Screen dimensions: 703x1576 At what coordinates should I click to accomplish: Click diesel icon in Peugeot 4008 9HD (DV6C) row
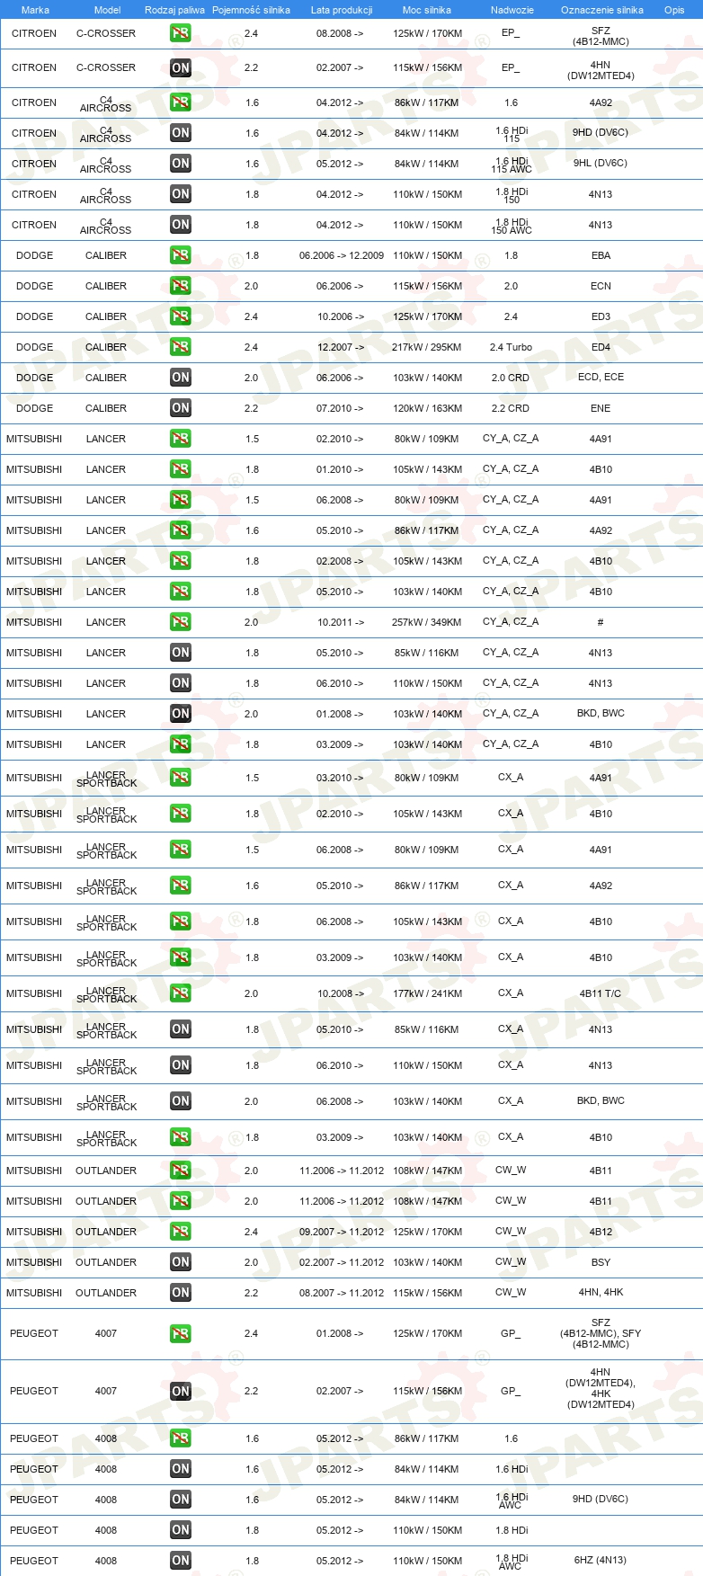click(181, 1500)
